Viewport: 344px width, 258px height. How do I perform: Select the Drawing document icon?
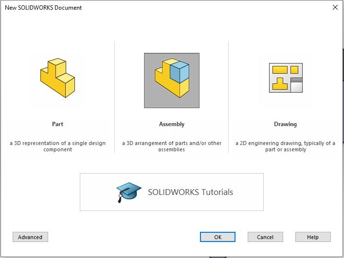pos(286,78)
